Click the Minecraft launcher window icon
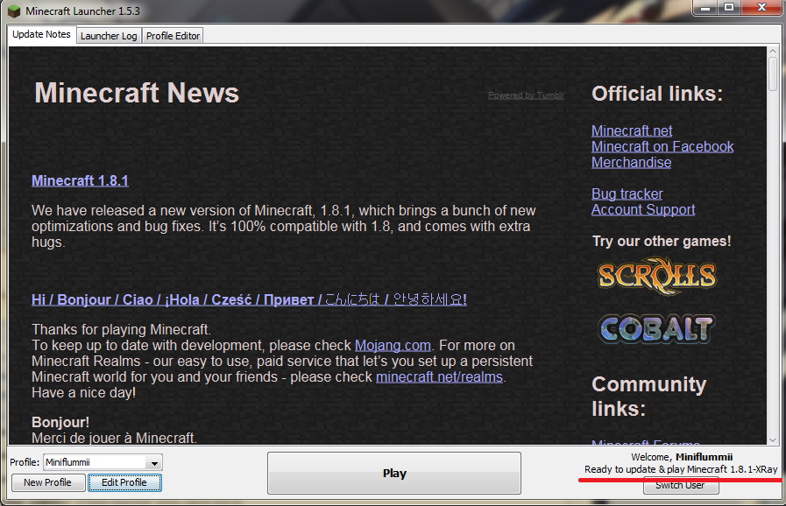The width and height of the screenshot is (786, 506). click(13, 11)
